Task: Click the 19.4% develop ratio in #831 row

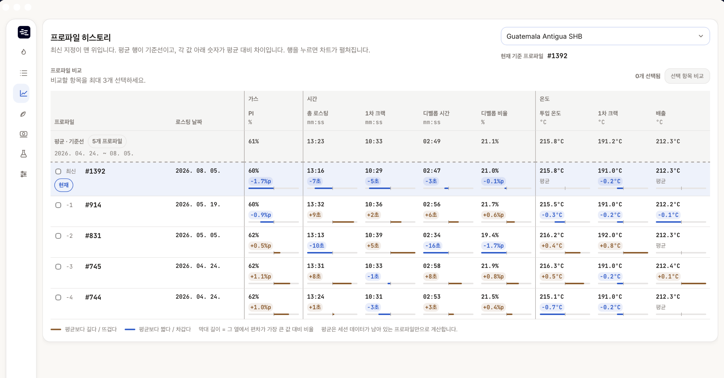Action: pos(490,235)
